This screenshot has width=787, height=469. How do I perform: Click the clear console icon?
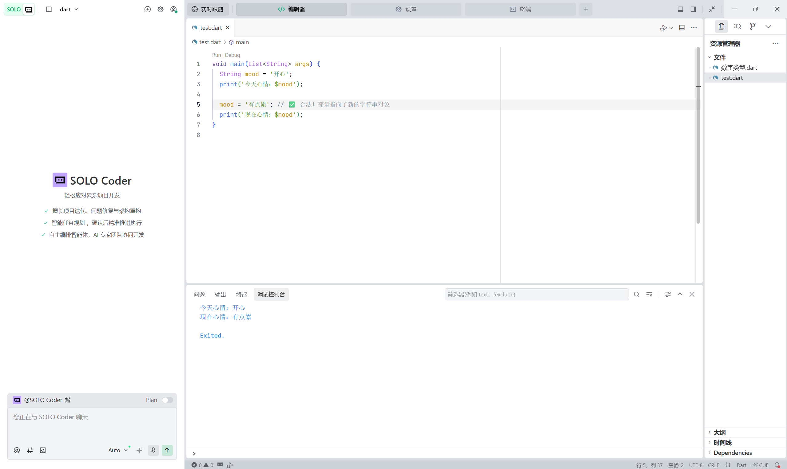tap(649, 294)
